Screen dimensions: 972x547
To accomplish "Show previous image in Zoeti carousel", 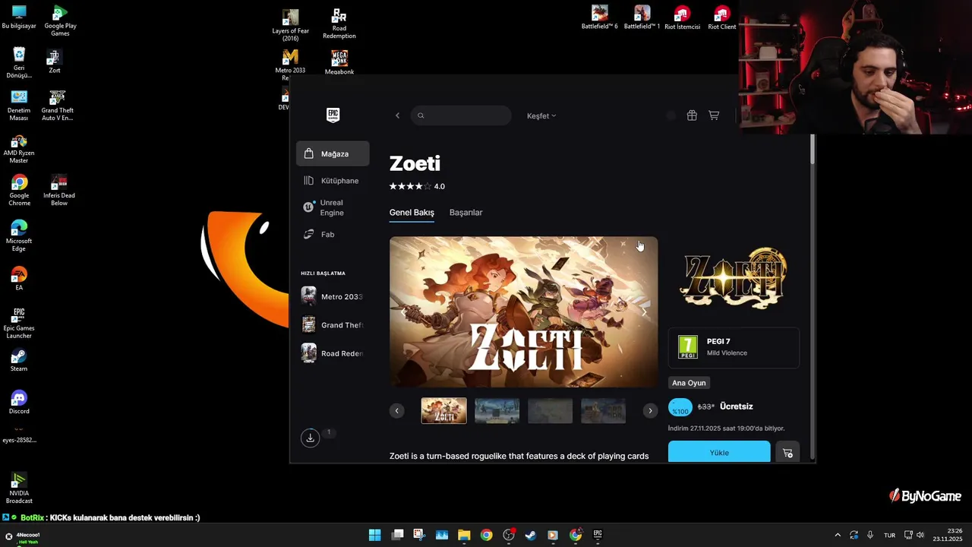I will click(403, 312).
